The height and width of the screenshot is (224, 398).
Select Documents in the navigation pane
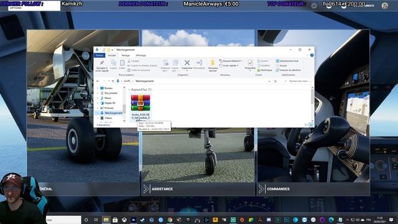click(x=111, y=93)
